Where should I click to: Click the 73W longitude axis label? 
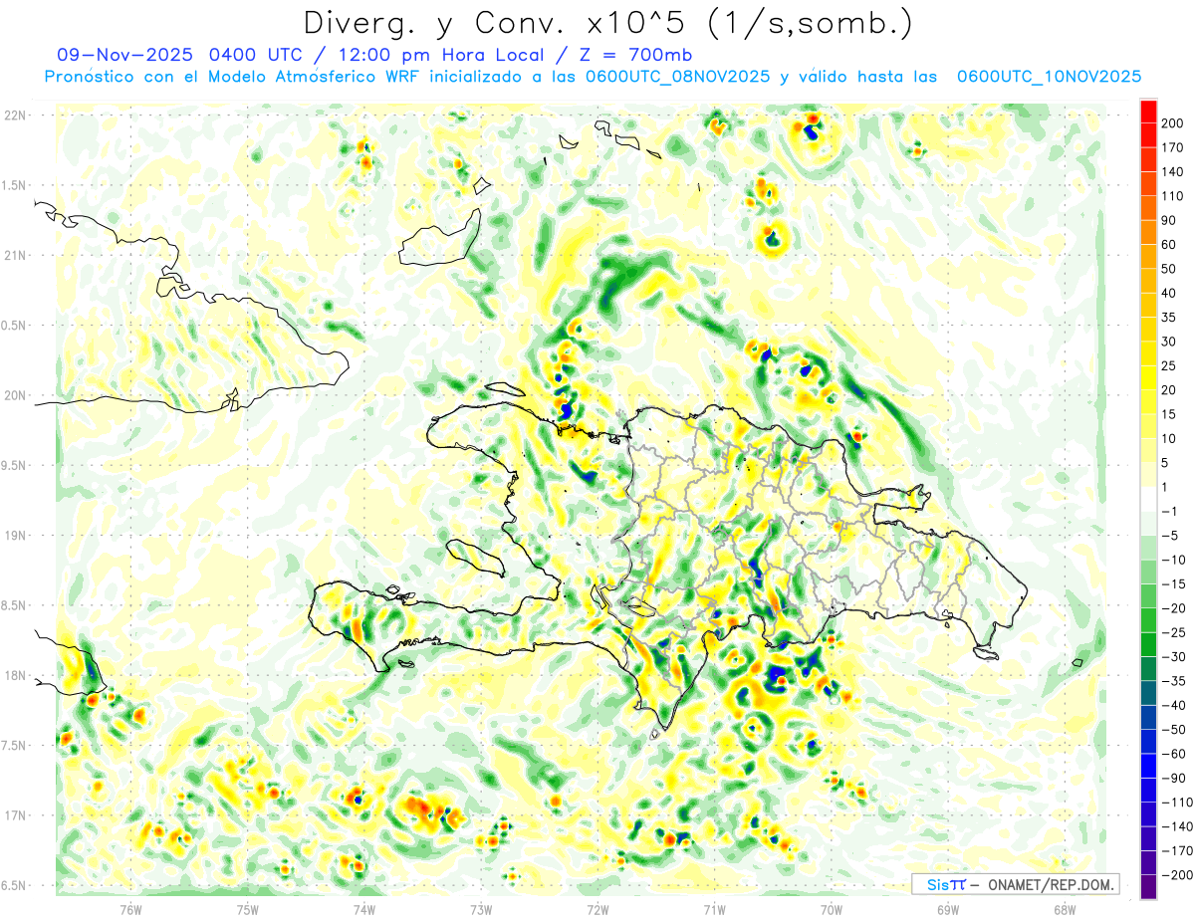[x=481, y=909]
